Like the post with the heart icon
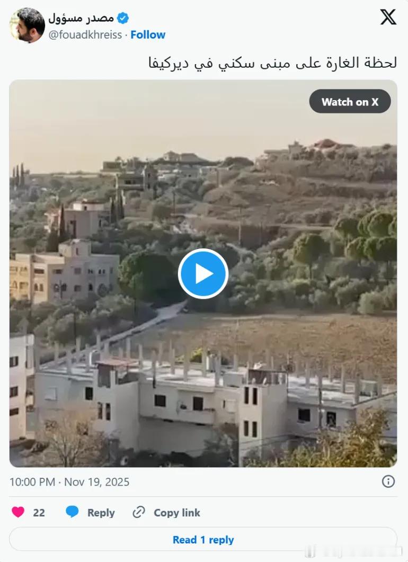408x562 pixels. coord(18,512)
